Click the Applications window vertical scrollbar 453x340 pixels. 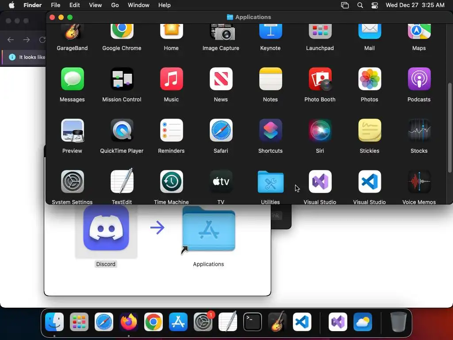click(449, 128)
